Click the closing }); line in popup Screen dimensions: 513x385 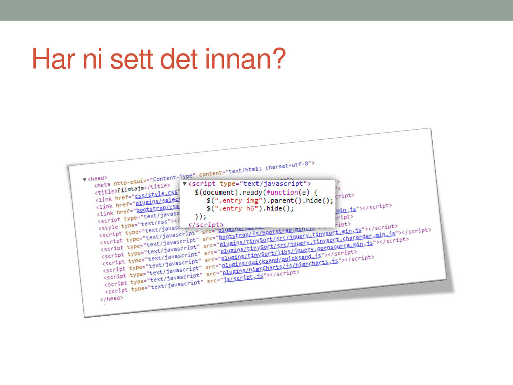pos(200,217)
